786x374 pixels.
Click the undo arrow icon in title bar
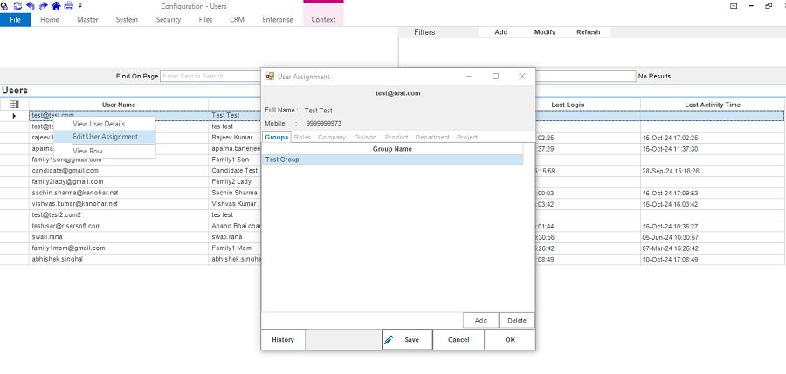[31, 5]
